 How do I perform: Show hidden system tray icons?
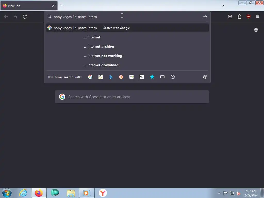219,193
